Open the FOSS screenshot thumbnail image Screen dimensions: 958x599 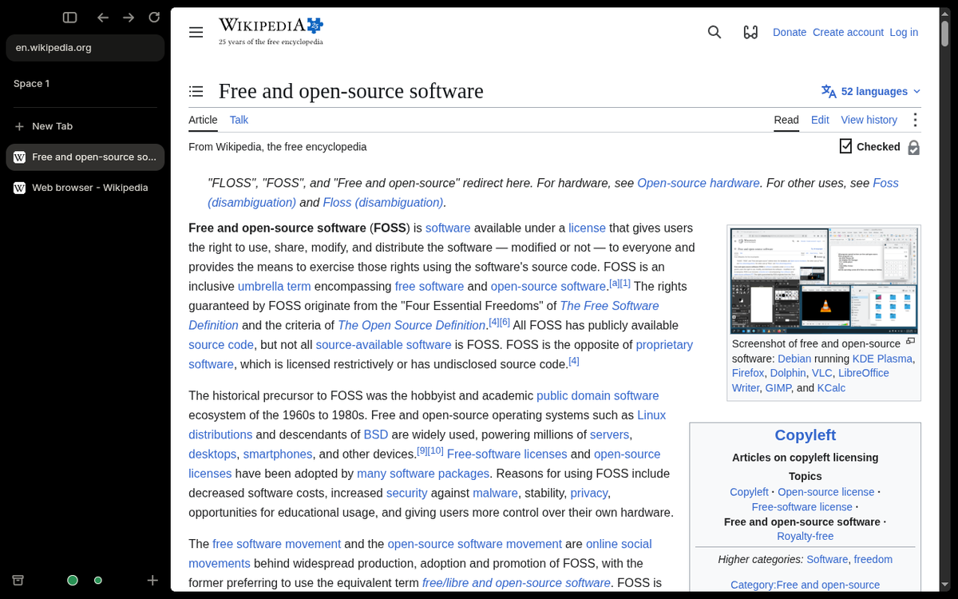coord(824,281)
